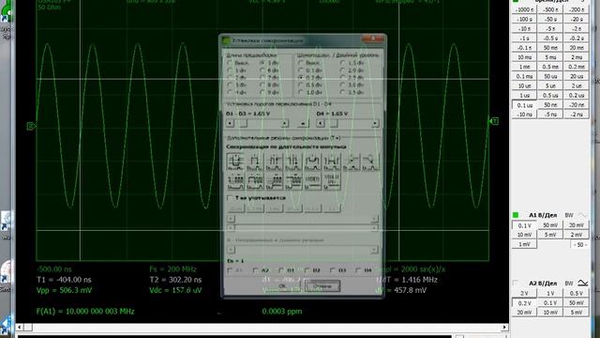Cancel the dialog with Отмена
The width and height of the screenshot is (600, 338).
[322, 285]
